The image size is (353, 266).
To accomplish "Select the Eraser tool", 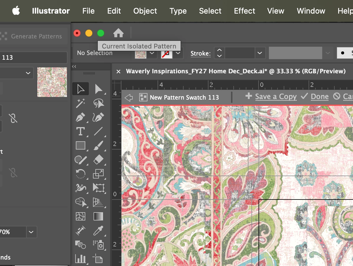I will pos(98,160).
